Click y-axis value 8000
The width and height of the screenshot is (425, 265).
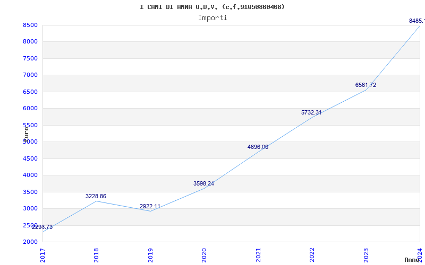tap(30, 42)
